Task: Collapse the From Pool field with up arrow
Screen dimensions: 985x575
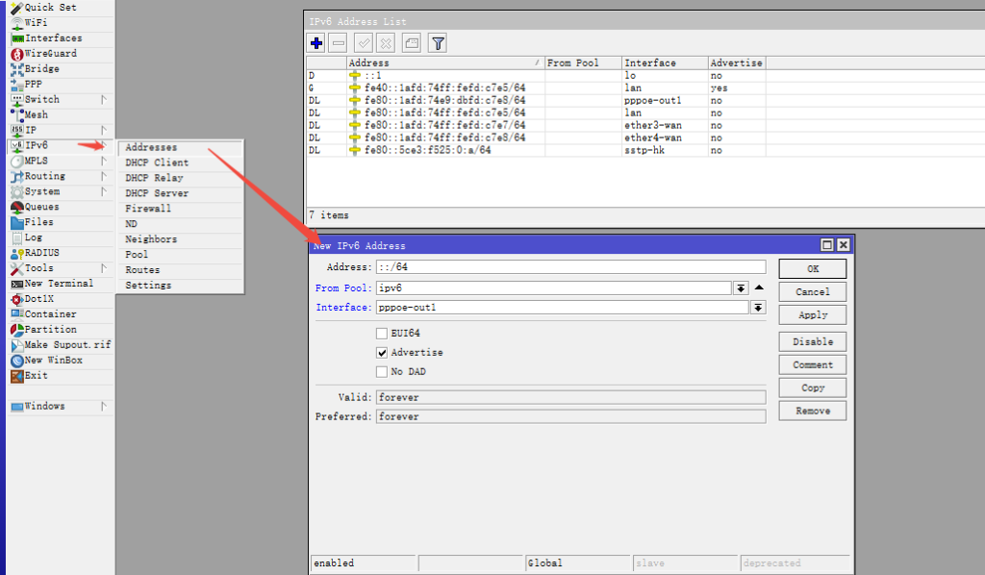Action: [x=759, y=287]
